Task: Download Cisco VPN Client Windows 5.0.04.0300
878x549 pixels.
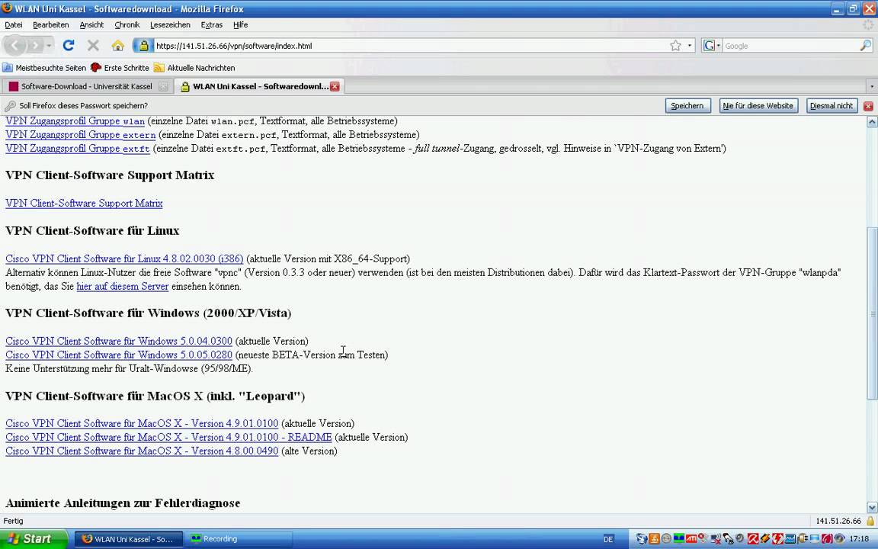Action: pyautogui.click(x=119, y=341)
